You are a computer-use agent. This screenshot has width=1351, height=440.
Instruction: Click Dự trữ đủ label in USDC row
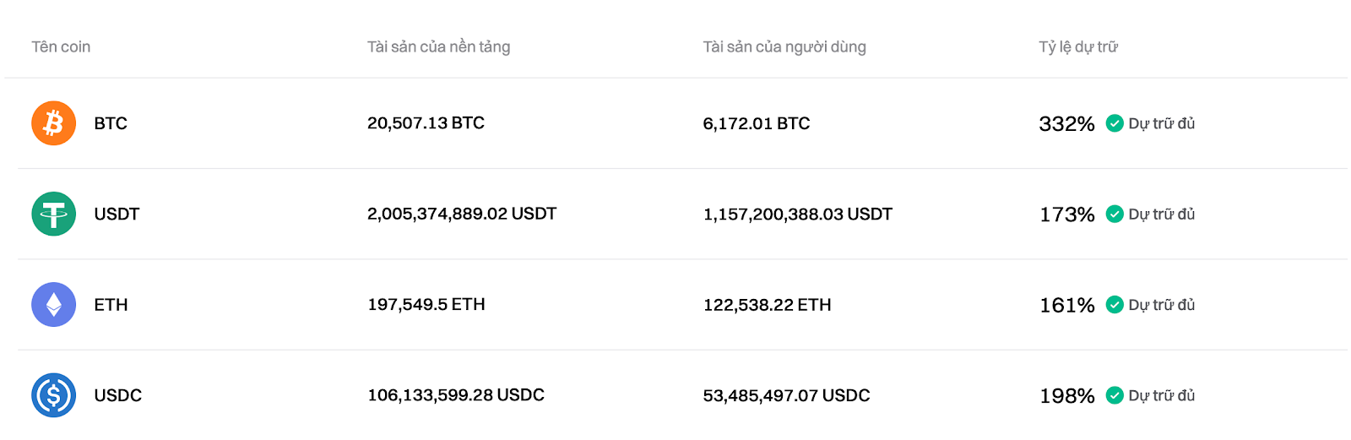pyautogui.click(x=1162, y=395)
